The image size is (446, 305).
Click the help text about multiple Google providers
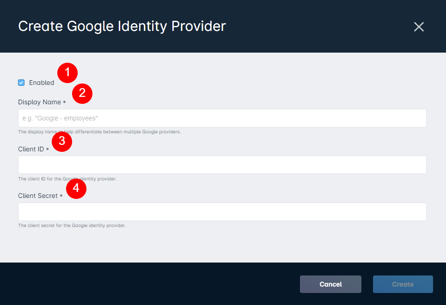[99, 132]
